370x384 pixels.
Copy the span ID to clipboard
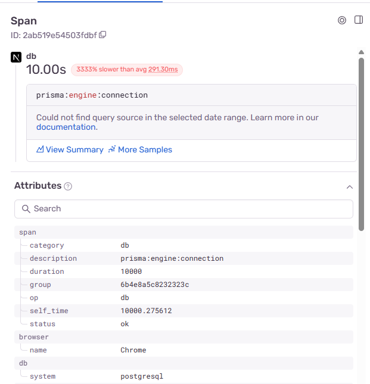103,35
